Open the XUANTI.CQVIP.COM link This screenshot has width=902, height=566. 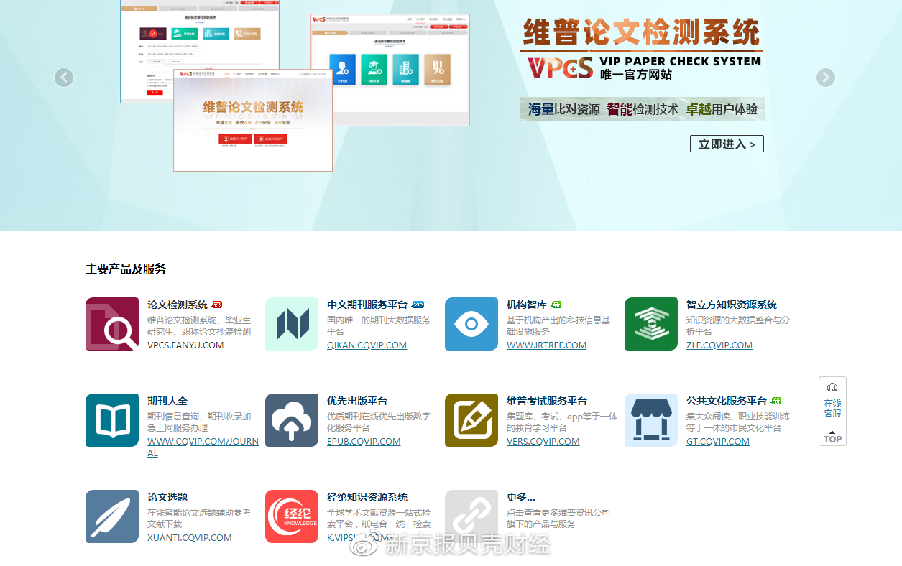pos(189,538)
